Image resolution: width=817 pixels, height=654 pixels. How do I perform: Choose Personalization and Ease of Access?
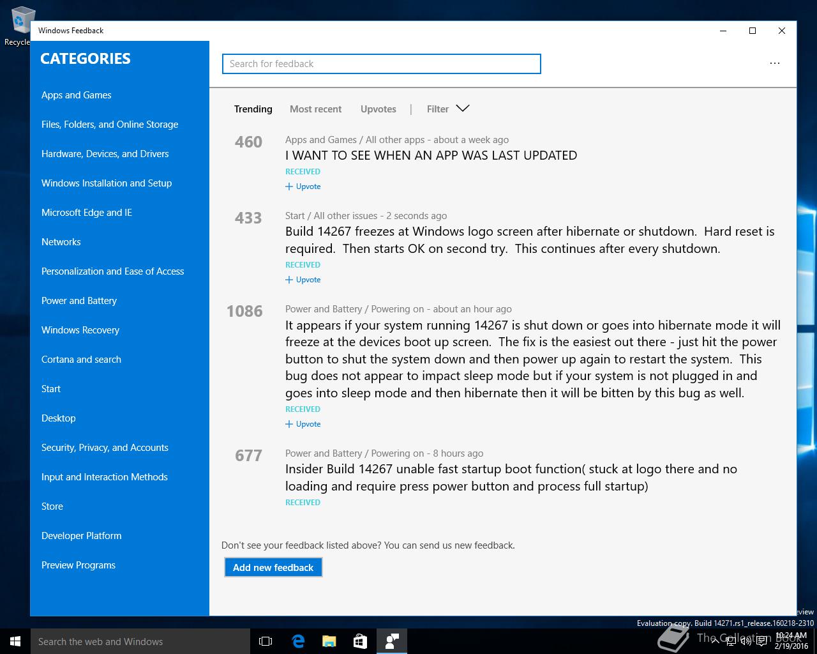click(x=112, y=271)
